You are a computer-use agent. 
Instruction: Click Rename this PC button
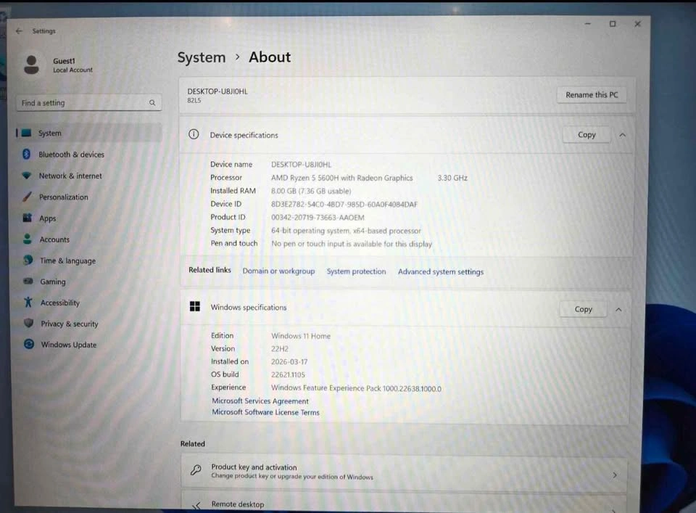[x=592, y=94]
